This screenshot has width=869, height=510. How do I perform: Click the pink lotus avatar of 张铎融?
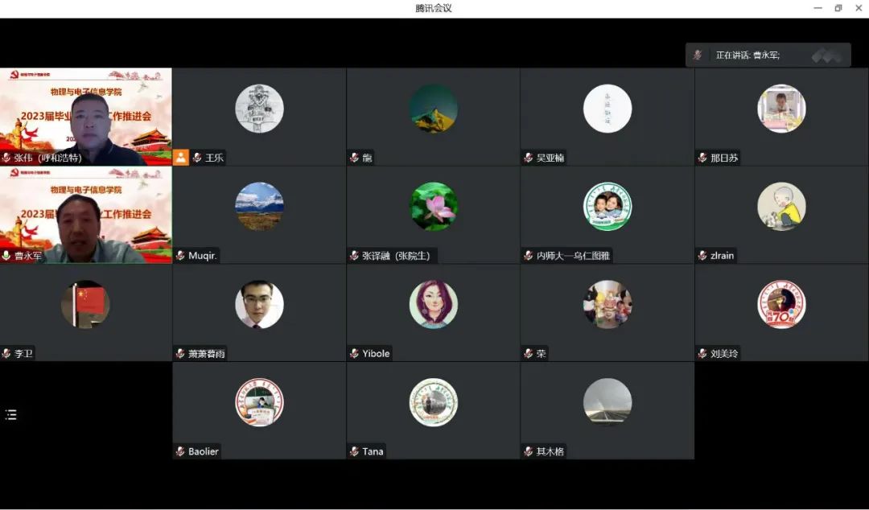coord(433,207)
